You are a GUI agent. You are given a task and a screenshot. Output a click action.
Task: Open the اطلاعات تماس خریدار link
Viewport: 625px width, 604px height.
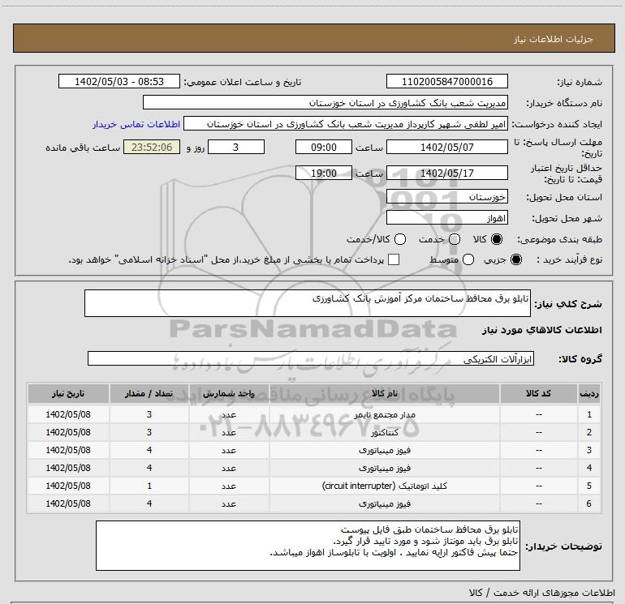point(136,124)
